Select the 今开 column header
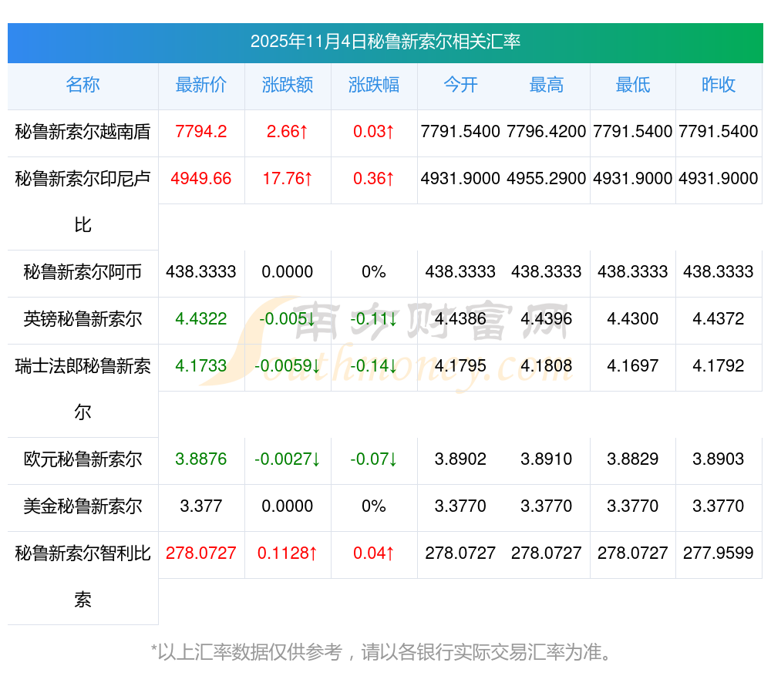 point(460,85)
